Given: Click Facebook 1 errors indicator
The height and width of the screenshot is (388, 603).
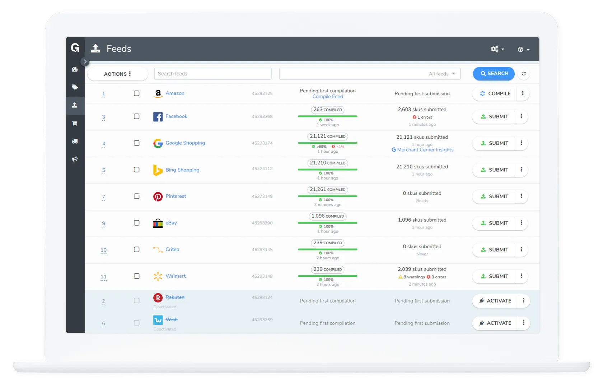Looking at the screenshot, I should pos(422,117).
